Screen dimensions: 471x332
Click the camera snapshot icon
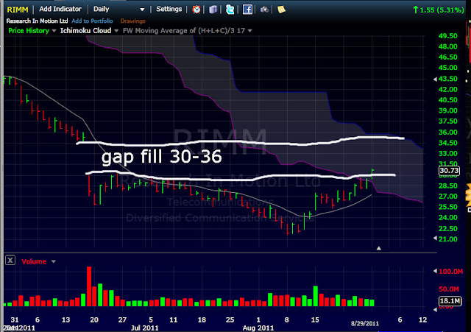(x=264, y=10)
